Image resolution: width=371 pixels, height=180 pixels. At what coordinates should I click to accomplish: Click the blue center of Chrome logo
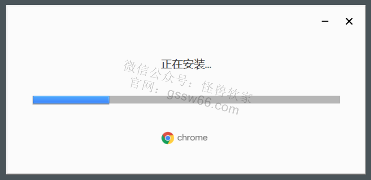[168, 138]
